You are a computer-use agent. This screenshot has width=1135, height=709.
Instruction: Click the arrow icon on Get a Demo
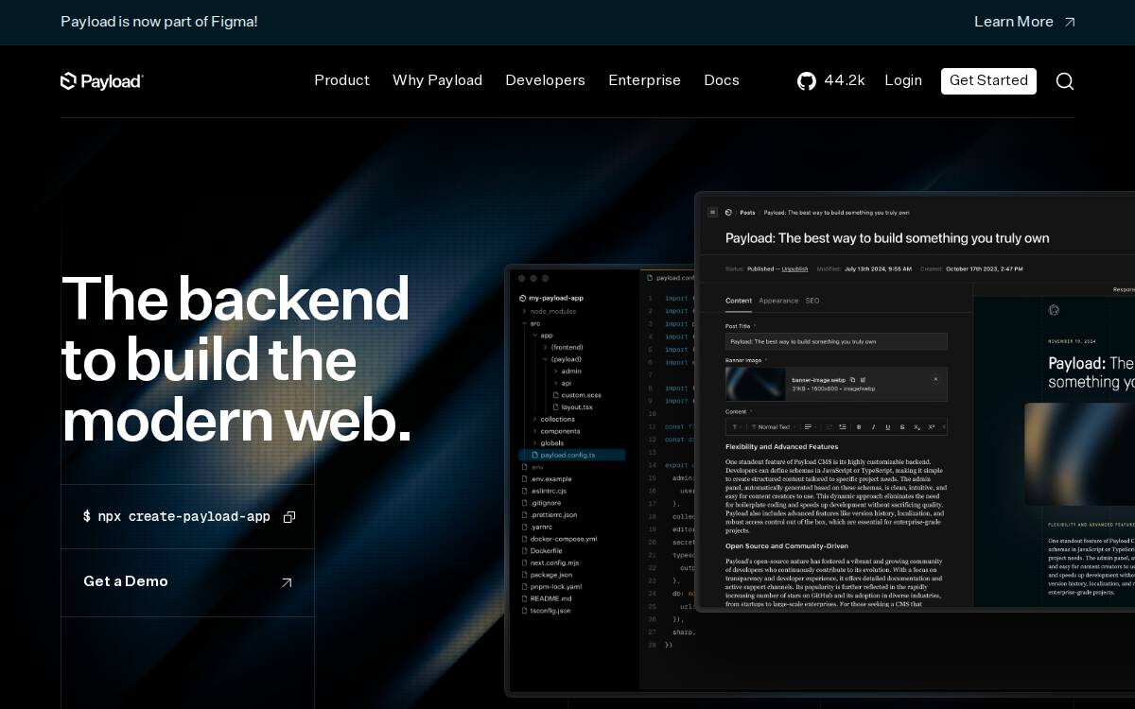tap(287, 583)
